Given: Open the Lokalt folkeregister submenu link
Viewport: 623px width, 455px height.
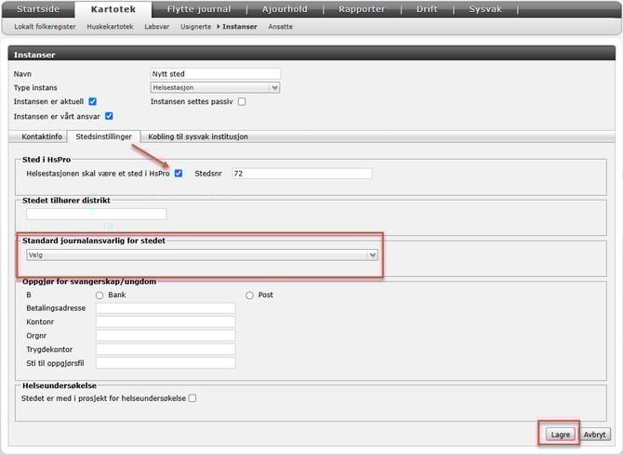Looking at the screenshot, I should [x=46, y=27].
